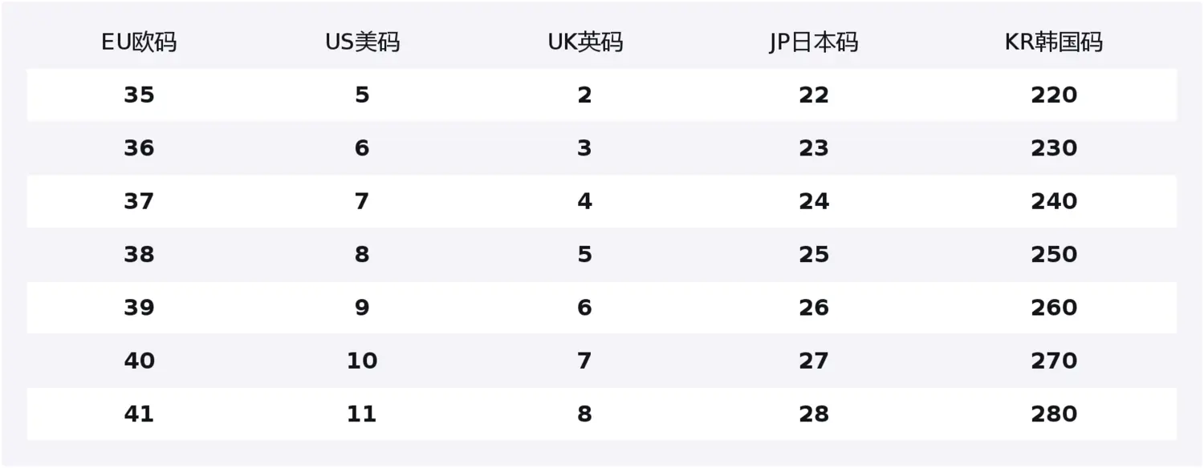
Task: Select KR size 260 cell
Action: (x=1054, y=308)
